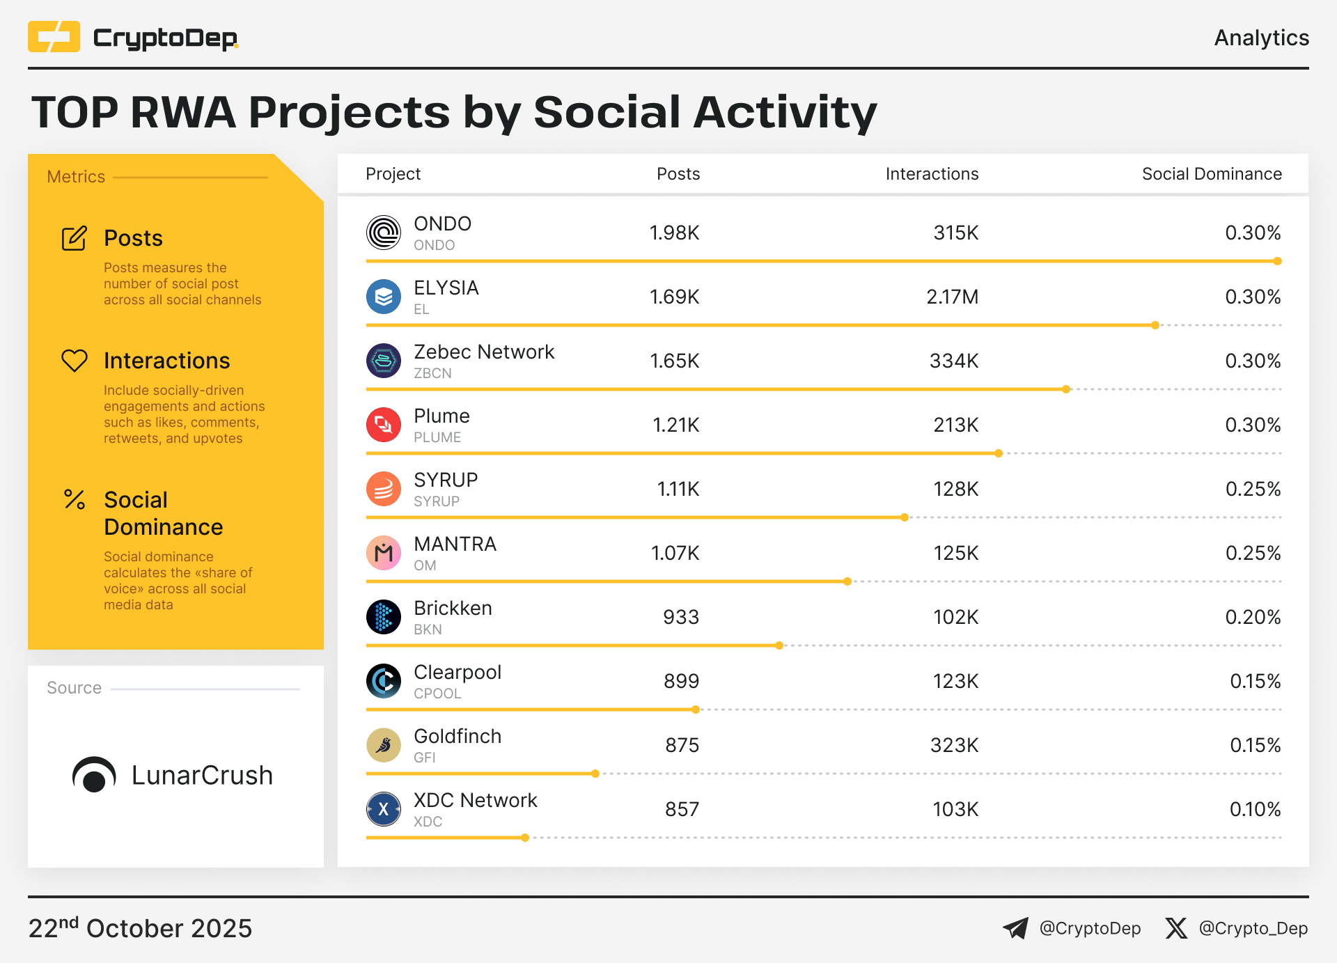Click the Posts pencil edit icon
Viewport: 1337px width, 963px height.
click(75, 238)
